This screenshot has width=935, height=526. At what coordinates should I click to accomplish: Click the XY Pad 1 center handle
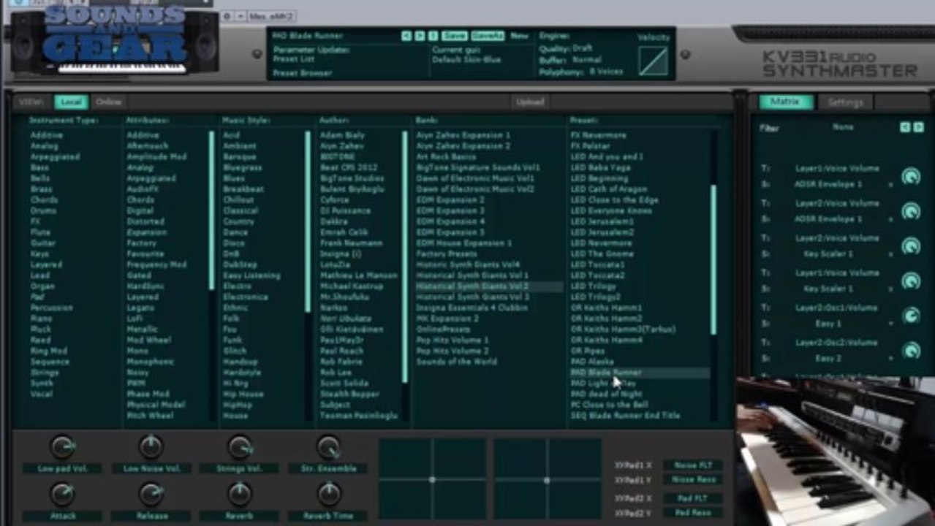click(x=432, y=480)
